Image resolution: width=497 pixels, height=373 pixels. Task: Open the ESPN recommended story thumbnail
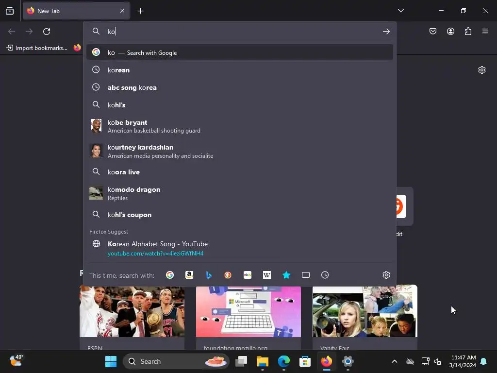tap(132, 311)
